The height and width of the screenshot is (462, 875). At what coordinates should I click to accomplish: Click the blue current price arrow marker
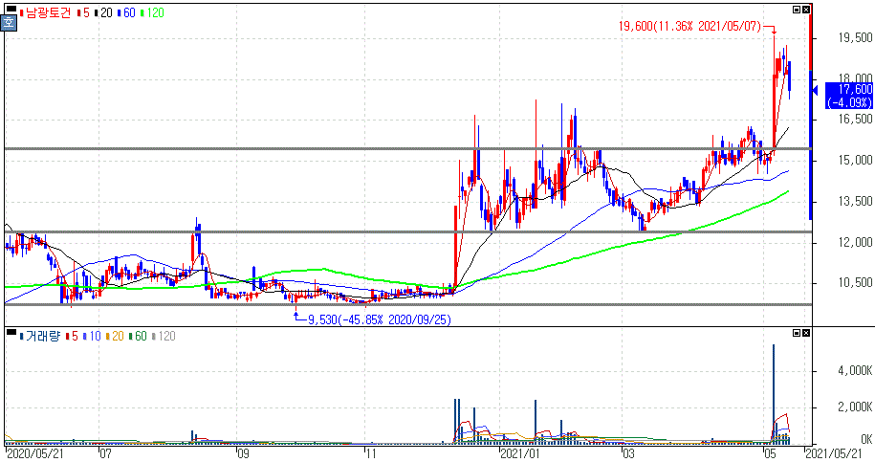point(815,89)
